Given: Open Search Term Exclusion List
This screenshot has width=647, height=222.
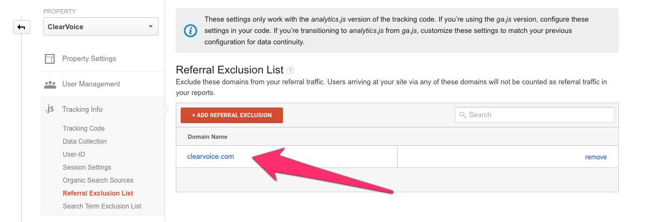Looking at the screenshot, I should click(x=102, y=206).
